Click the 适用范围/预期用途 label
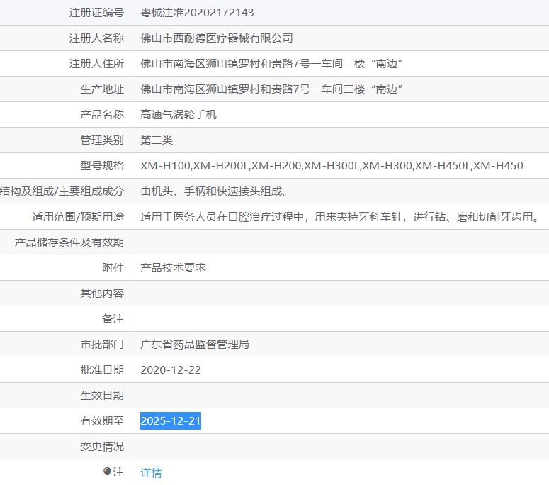Viewport: 549px width, 485px height. (78, 216)
